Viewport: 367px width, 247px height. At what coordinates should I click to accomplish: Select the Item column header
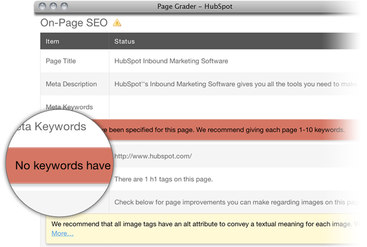[52, 41]
